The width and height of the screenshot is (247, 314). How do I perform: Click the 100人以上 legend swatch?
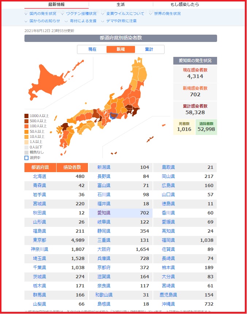[x=26, y=126]
